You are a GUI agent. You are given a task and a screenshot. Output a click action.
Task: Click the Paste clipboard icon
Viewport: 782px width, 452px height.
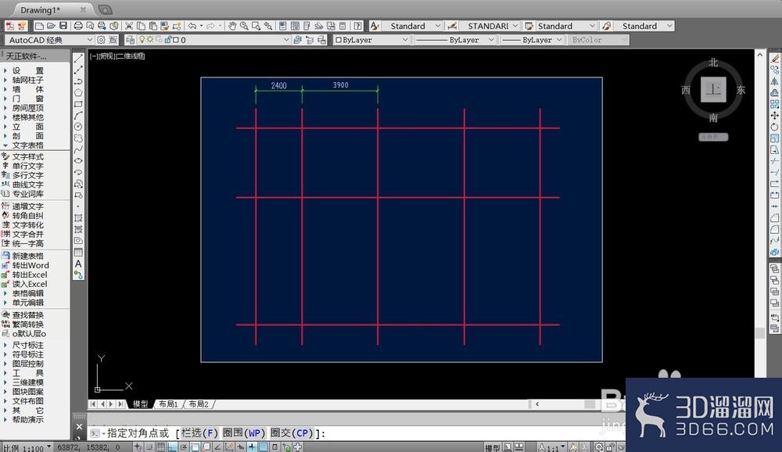tap(152, 26)
